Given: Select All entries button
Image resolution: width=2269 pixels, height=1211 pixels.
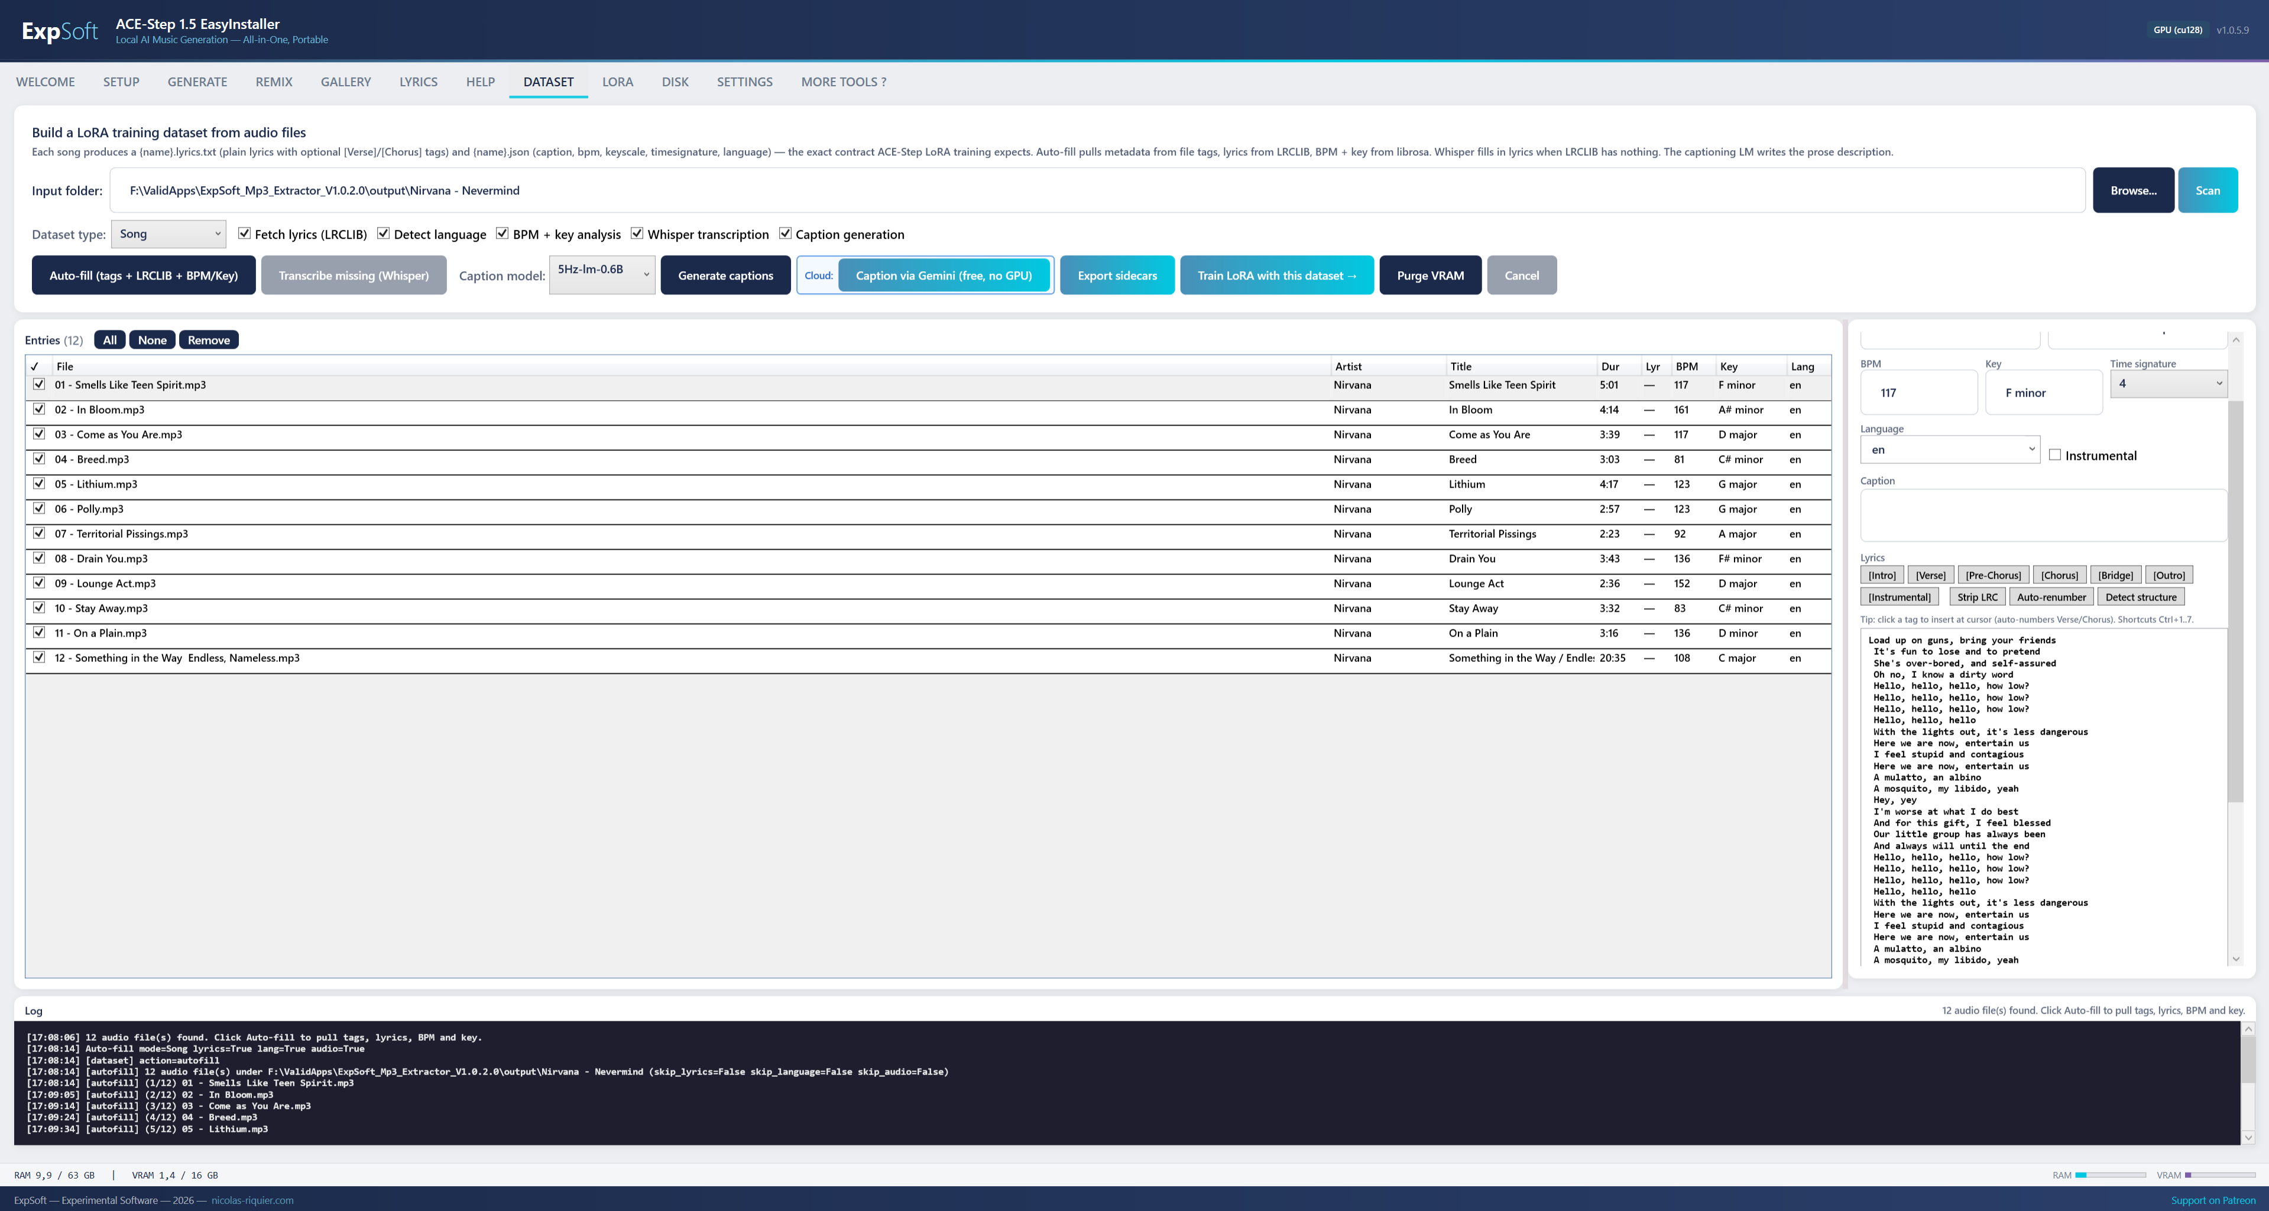Looking at the screenshot, I should click(x=109, y=340).
